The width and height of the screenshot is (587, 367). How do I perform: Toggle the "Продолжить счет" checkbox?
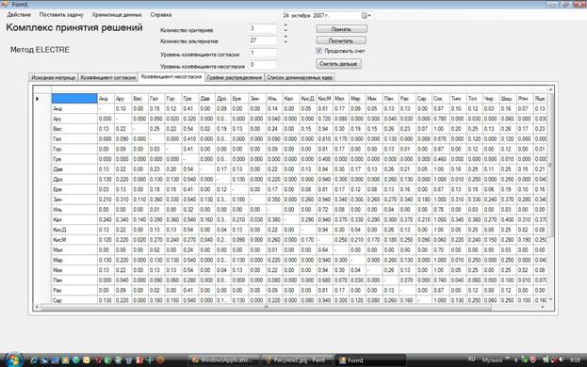point(319,51)
